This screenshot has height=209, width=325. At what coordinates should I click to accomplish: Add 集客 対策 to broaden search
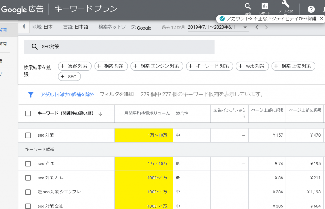(75, 66)
